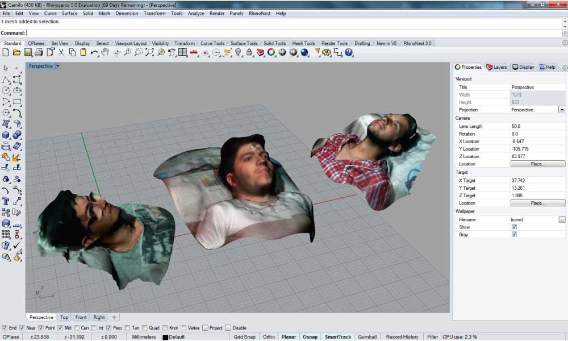
Task: Click the light bulb Hide objects icon
Action: (x=239, y=52)
